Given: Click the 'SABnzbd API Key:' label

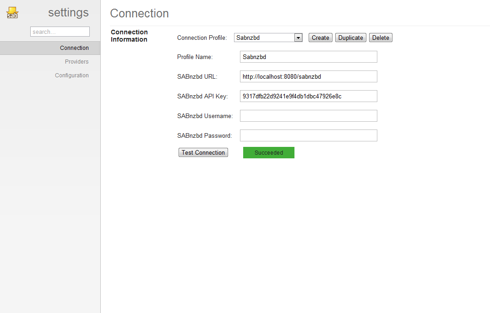Looking at the screenshot, I should pos(202,96).
